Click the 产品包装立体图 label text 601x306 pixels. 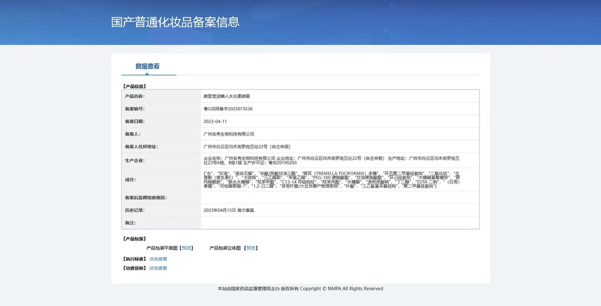point(225,248)
